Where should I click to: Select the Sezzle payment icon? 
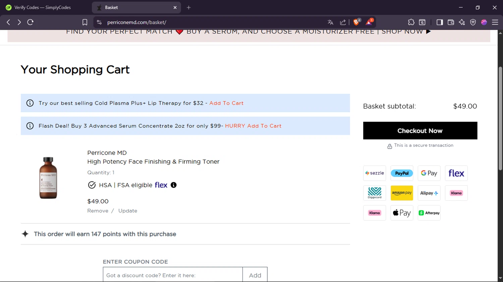(x=375, y=173)
